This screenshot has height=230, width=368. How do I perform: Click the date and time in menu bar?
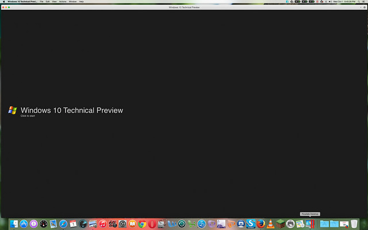click(x=344, y=1)
